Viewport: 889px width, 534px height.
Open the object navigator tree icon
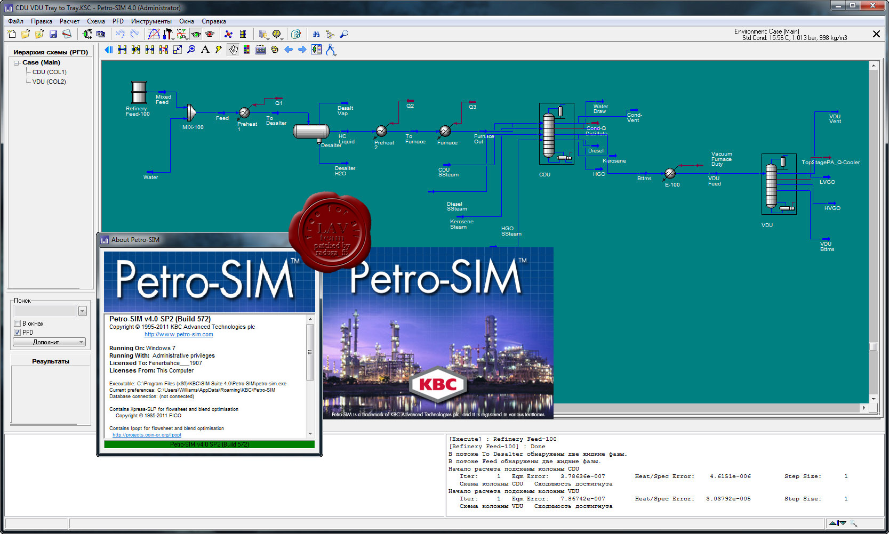coord(330,34)
